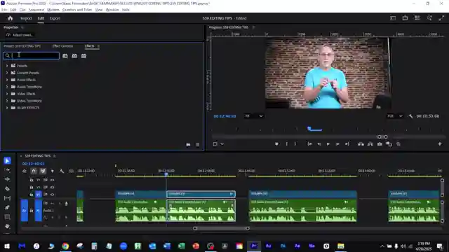Select the Rectangle tool
The image size is (449, 252).
(8, 217)
